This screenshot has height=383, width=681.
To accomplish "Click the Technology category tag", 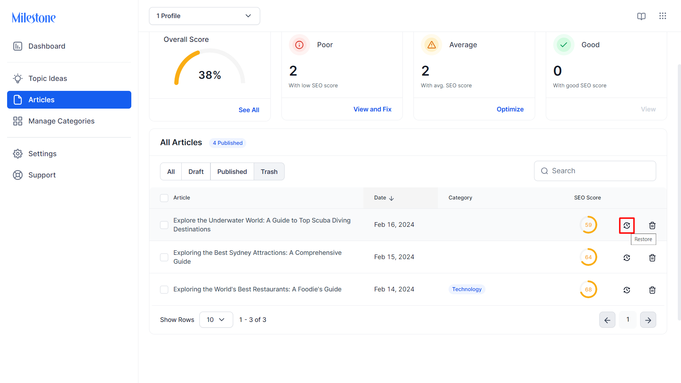I will click(467, 289).
